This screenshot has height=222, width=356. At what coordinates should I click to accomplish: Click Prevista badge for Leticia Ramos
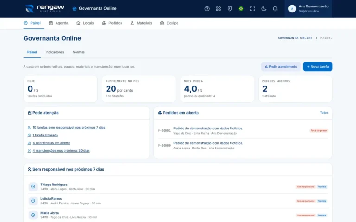(x=322, y=201)
